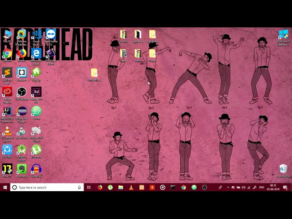Open battery status in system tray
This screenshot has height=219, width=292.
238,188
